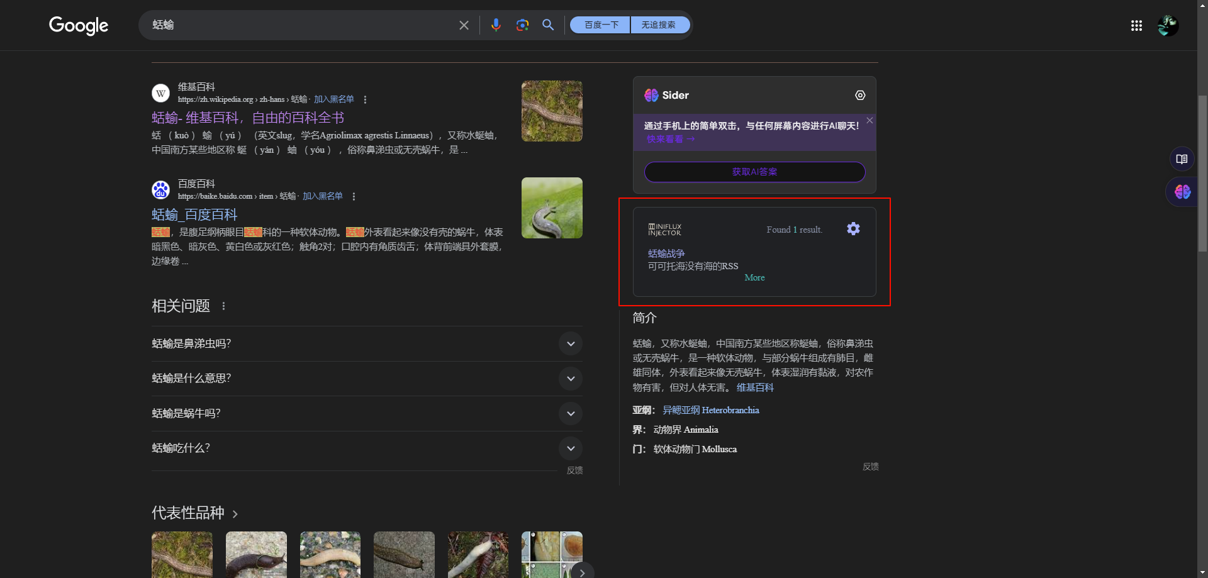Screen dimensions: 1208x578
Task: Expand question 蛞蝓是什么意思?
Action: (571, 379)
